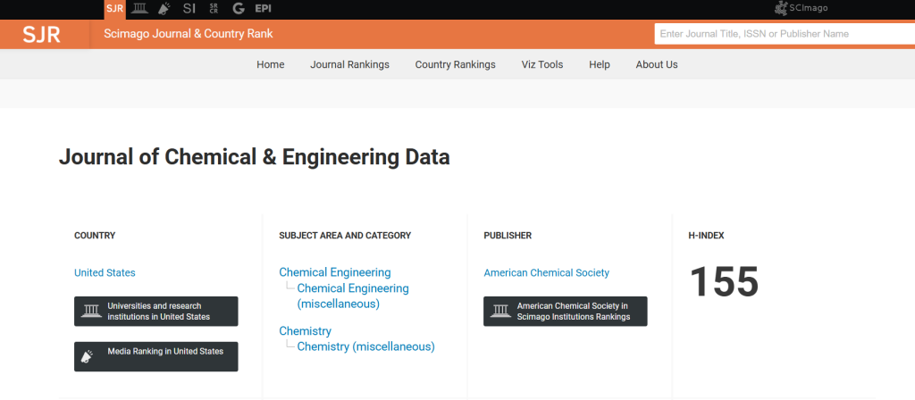Select the H-index value 155
The height and width of the screenshot is (400, 915).
[x=724, y=282]
